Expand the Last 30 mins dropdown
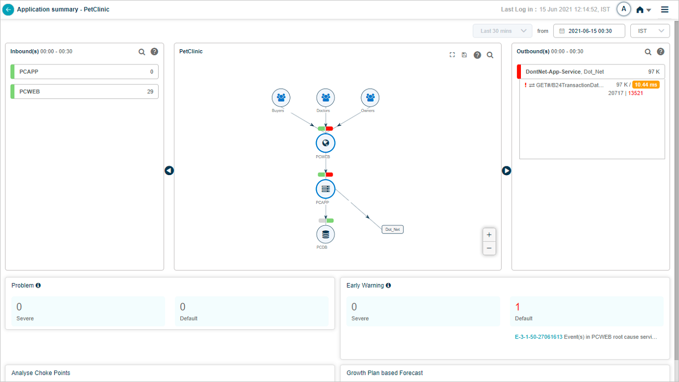 pyautogui.click(x=502, y=31)
